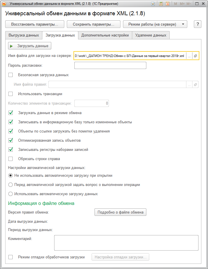Open the calculator from the title bar
This screenshot has width=208, height=269.
click(161, 4)
